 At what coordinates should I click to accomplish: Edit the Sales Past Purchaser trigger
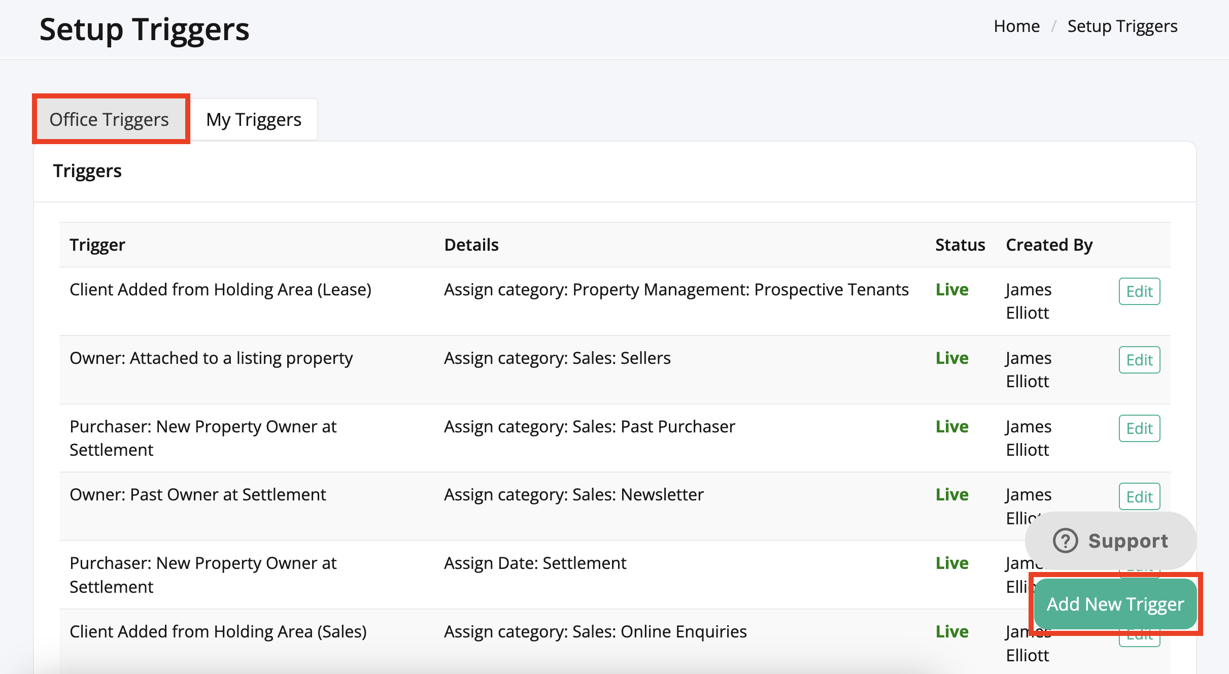(x=1139, y=428)
